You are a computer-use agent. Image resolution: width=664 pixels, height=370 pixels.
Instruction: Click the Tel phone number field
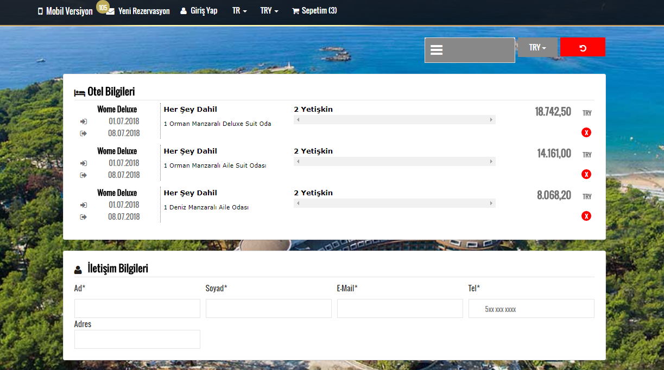(531, 308)
